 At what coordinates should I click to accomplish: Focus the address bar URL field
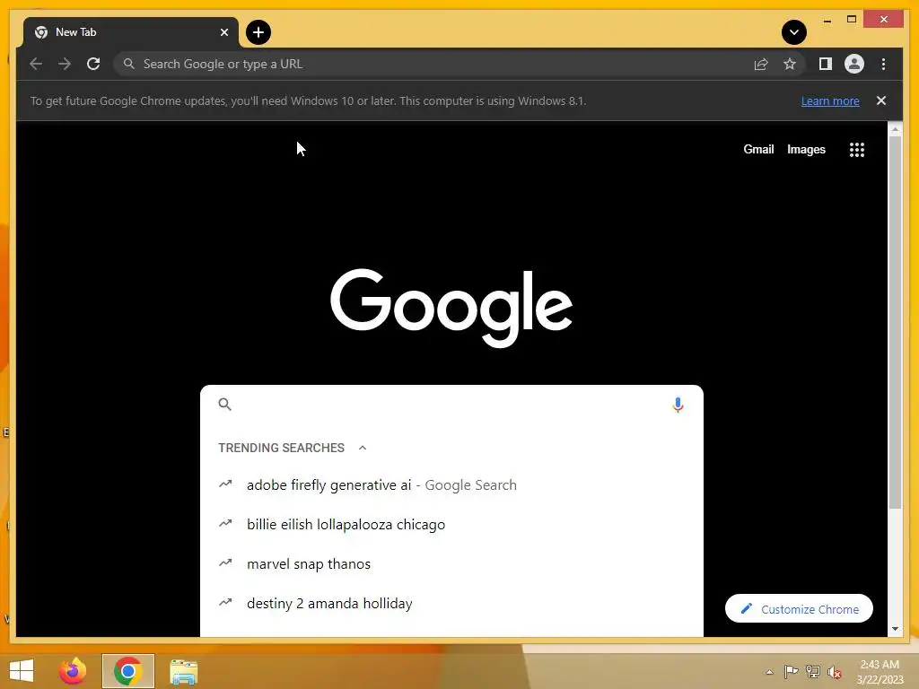pyautogui.click(x=433, y=64)
